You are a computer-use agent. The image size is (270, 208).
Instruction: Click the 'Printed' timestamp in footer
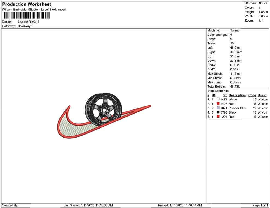click(x=180, y=205)
